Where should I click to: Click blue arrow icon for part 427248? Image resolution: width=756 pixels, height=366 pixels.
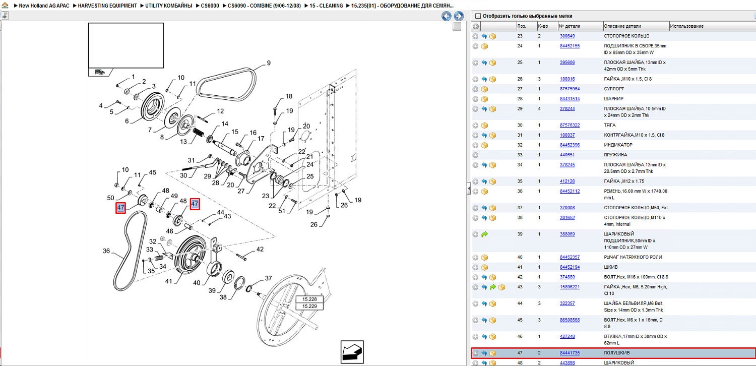pos(484,337)
